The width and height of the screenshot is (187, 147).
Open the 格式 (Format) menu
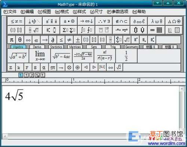[x=62, y=12]
